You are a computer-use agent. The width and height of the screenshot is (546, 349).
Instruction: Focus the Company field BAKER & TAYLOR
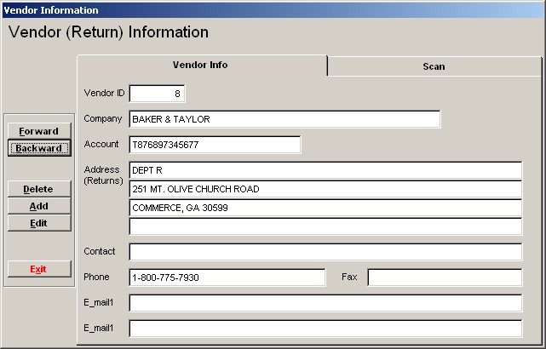284,119
